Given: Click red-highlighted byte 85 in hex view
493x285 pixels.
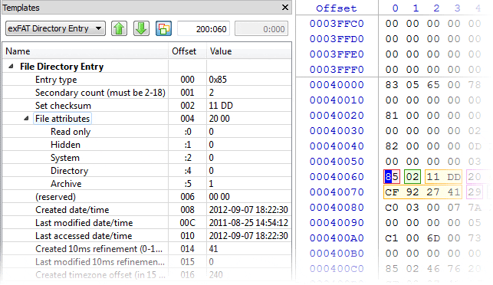Looking at the screenshot, I should point(392,177).
